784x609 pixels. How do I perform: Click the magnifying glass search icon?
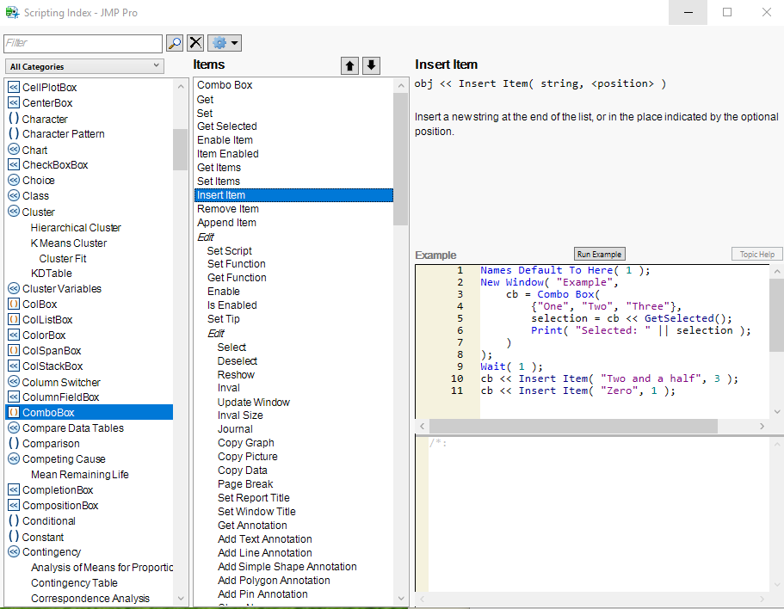[x=175, y=43]
